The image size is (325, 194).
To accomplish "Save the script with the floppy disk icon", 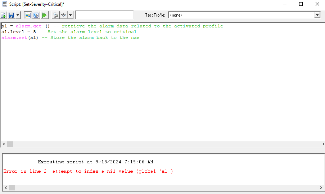I will 11,15.
